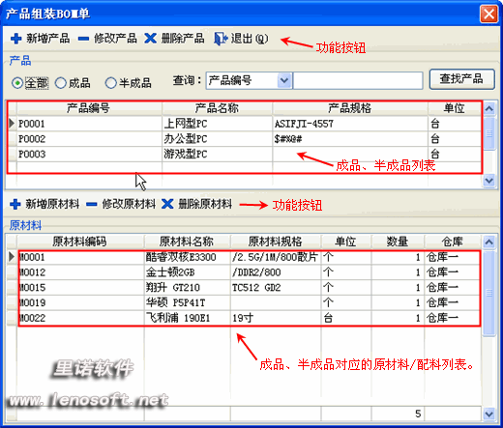The width and height of the screenshot is (503, 428).
Task: Select product row P0002 办公型PC
Action: pyautogui.click(x=245, y=139)
